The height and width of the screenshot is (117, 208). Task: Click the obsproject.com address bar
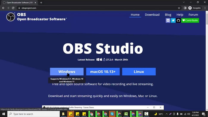pos(98,8)
